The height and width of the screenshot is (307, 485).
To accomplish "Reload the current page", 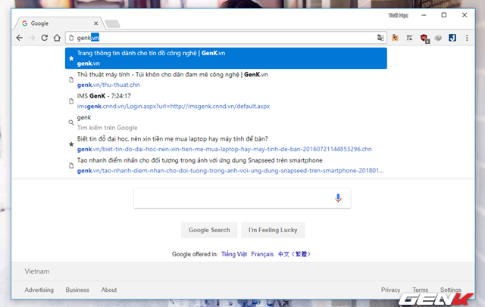I will click(x=45, y=38).
